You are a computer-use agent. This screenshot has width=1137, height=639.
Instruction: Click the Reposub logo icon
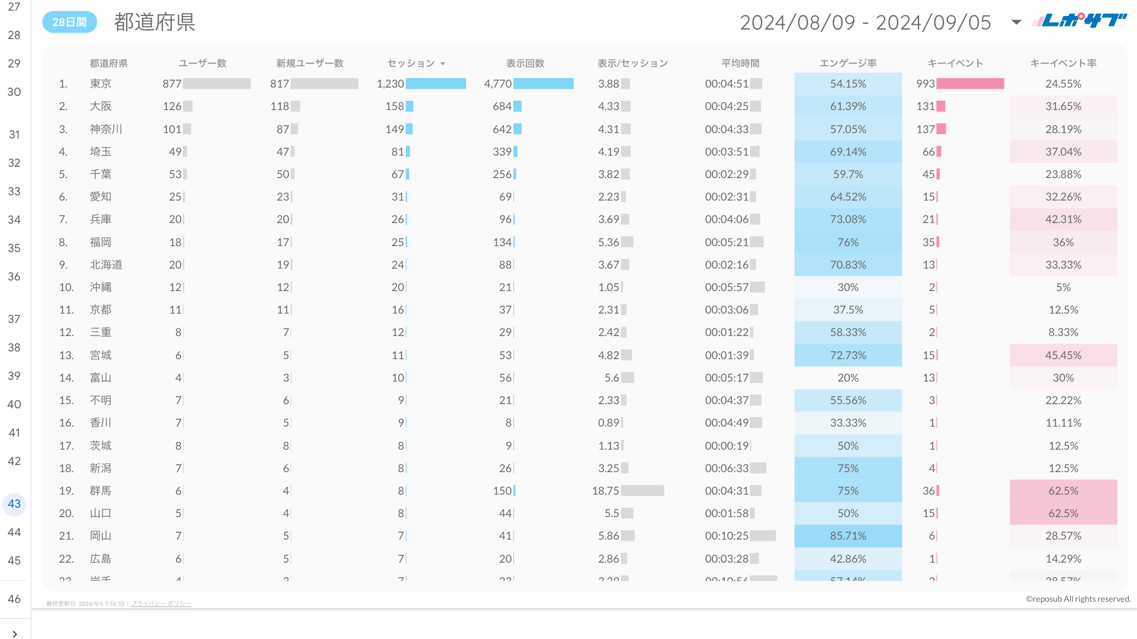(1079, 21)
